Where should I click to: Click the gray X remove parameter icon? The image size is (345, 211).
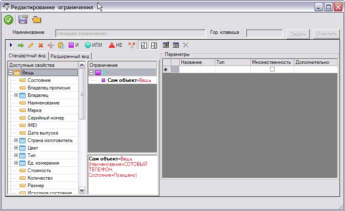(186, 45)
